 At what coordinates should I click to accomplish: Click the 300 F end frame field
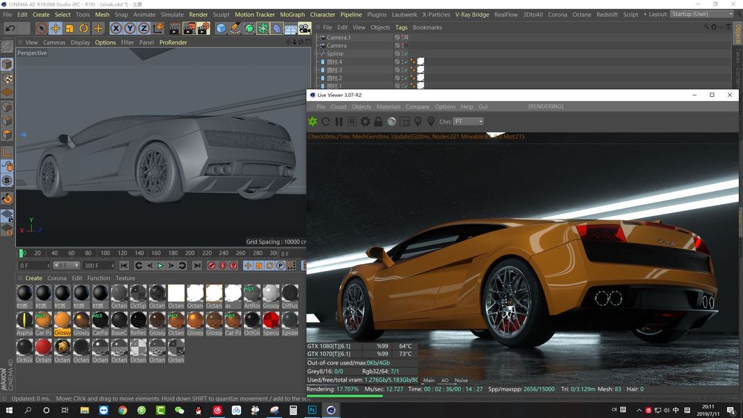pos(99,266)
